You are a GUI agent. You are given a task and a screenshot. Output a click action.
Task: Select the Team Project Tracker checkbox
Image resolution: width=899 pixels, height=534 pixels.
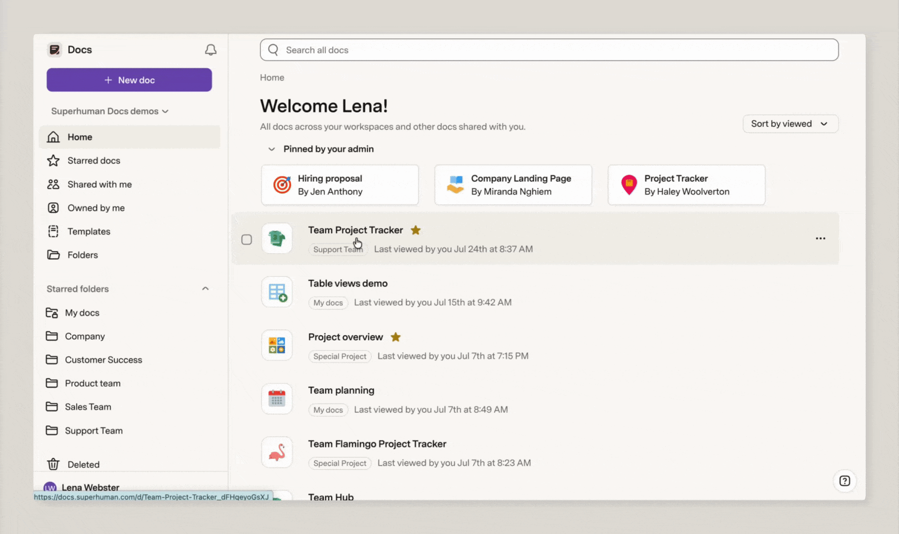pos(247,240)
